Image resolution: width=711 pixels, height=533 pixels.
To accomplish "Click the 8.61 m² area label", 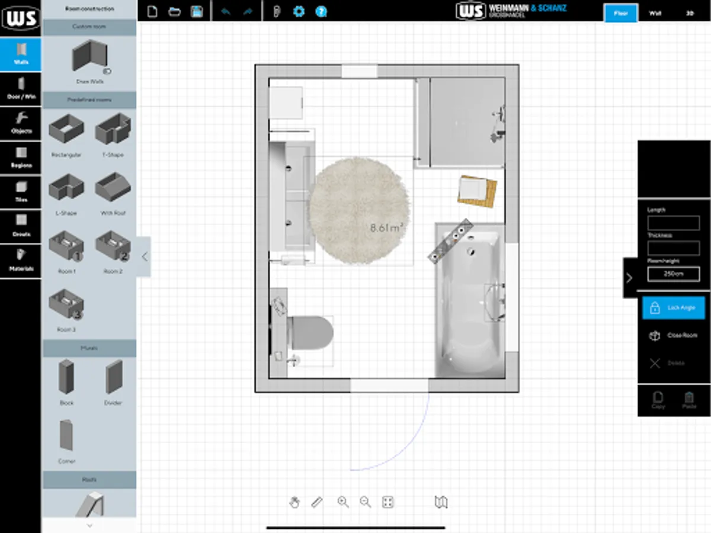I will tap(387, 227).
